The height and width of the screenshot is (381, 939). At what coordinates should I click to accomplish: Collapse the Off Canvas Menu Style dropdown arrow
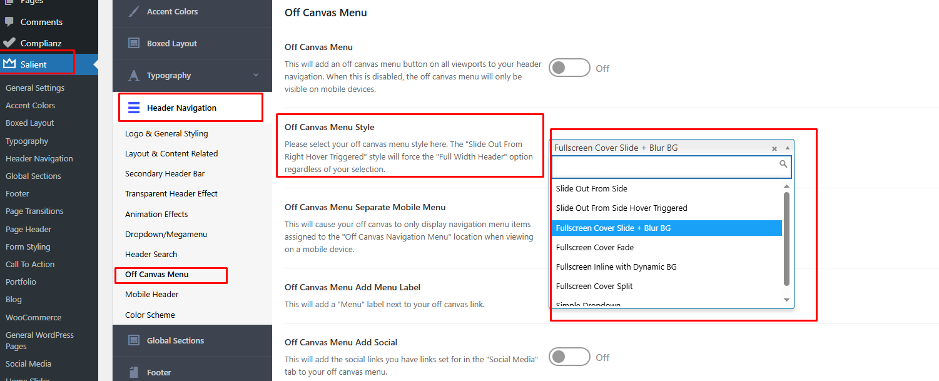[x=787, y=148]
